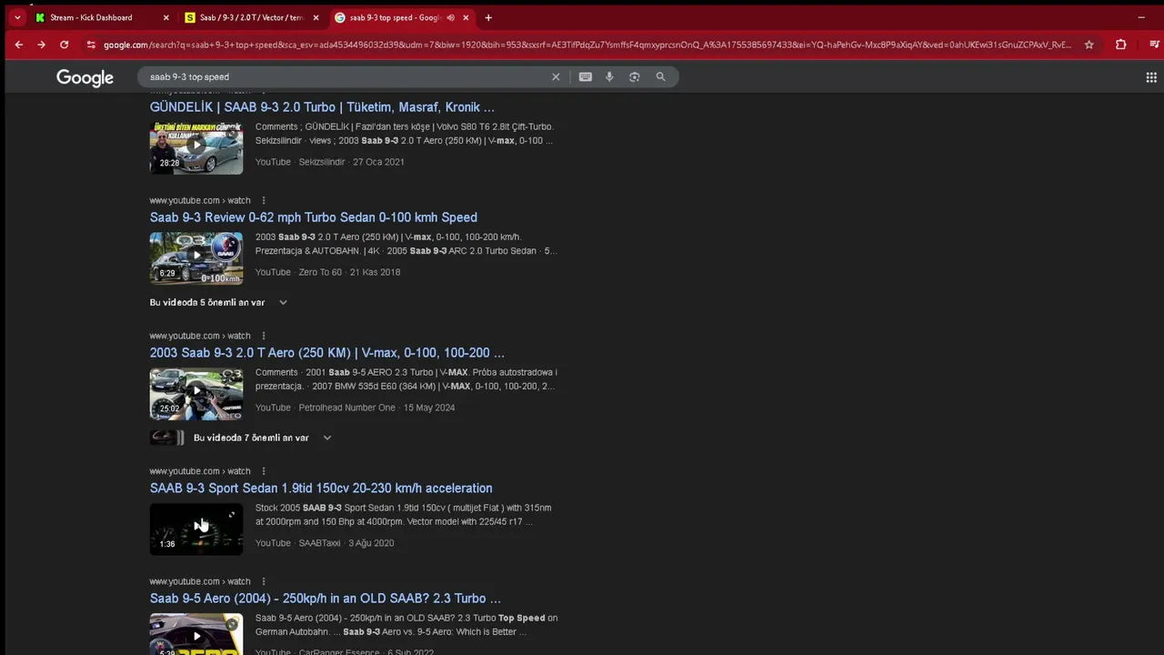The width and height of the screenshot is (1164, 655).
Task: Open 2003 Saab 9-3 2.0 T Aero result link
Action: [x=327, y=353]
